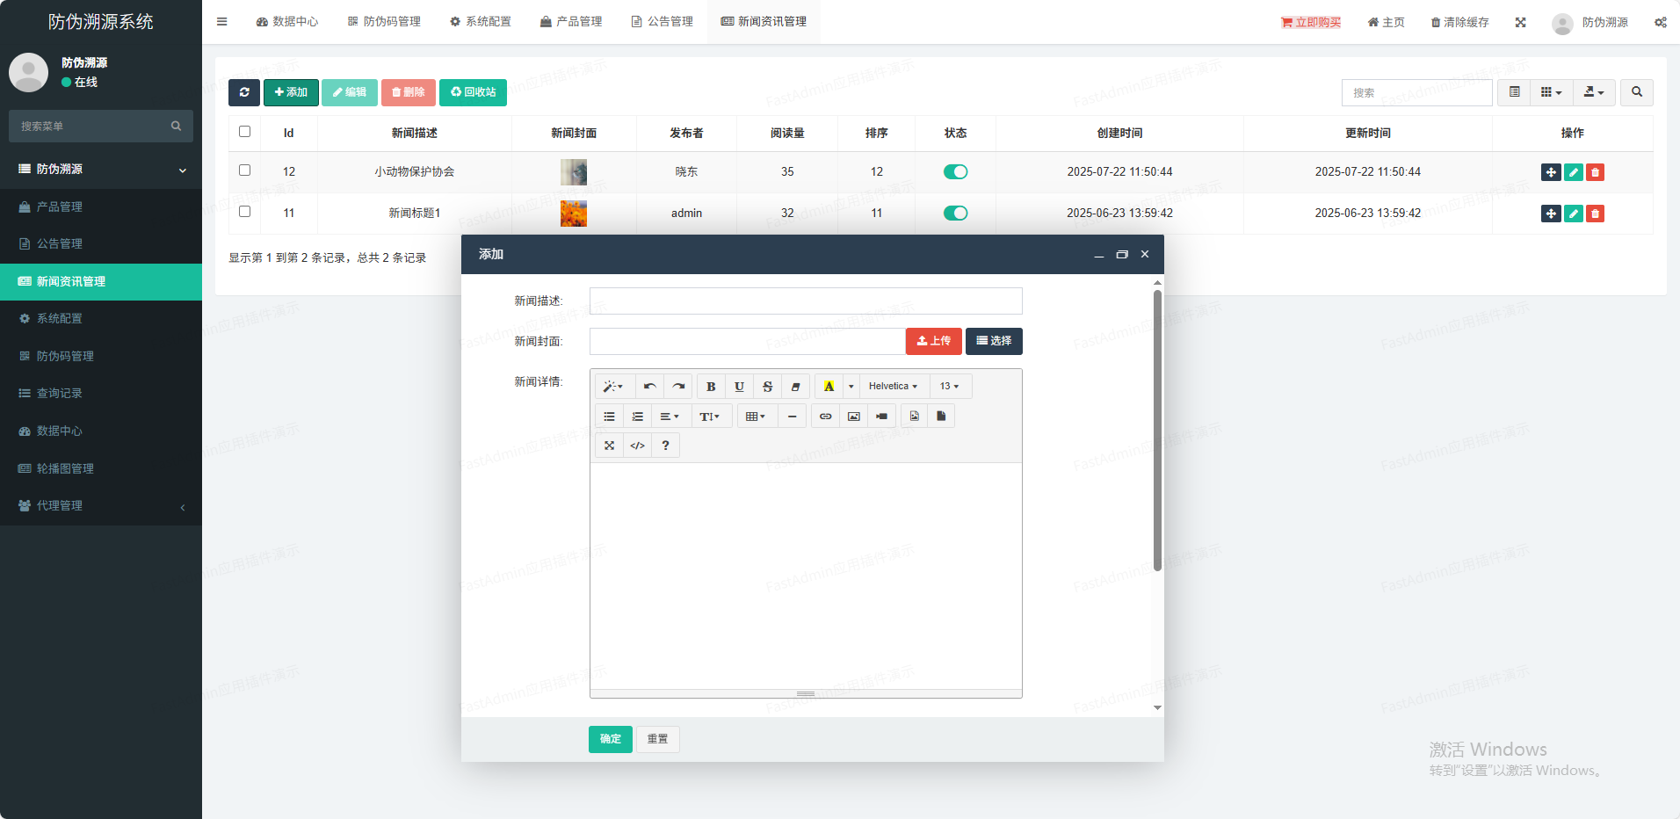This screenshot has width=1680, height=819.
Task: Click the 确定 confirm button
Action: [610, 739]
